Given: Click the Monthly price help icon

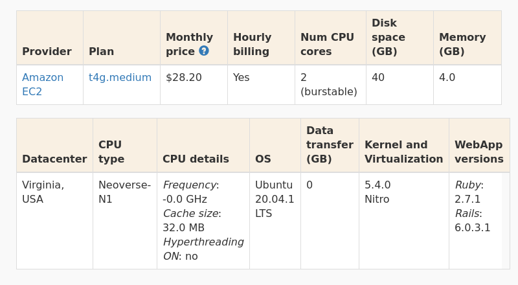Looking at the screenshot, I should [x=204, y=51].
